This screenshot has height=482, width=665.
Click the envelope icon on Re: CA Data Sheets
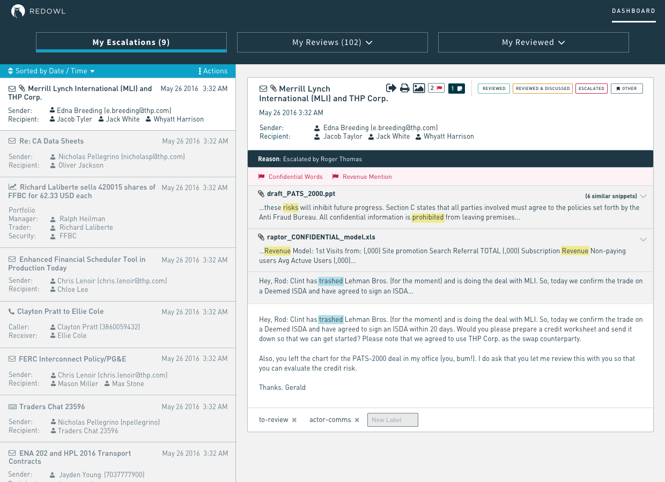(x=12, y=141)
